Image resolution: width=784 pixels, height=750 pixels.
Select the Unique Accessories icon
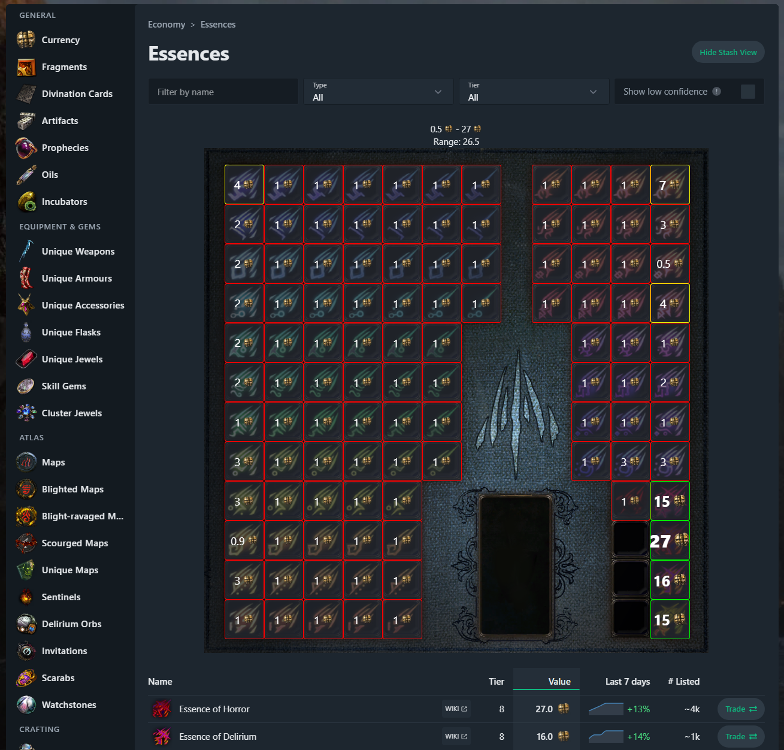click(26, 305)
